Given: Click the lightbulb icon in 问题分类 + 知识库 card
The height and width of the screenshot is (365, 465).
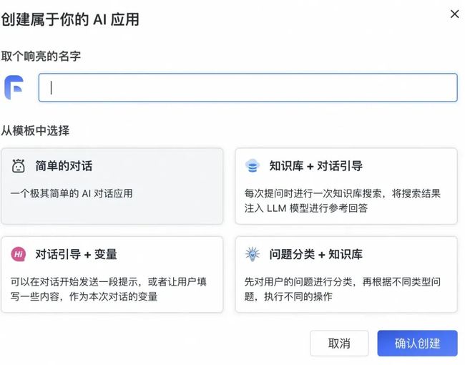Looking at the screenshot, I should coord(253,254).
